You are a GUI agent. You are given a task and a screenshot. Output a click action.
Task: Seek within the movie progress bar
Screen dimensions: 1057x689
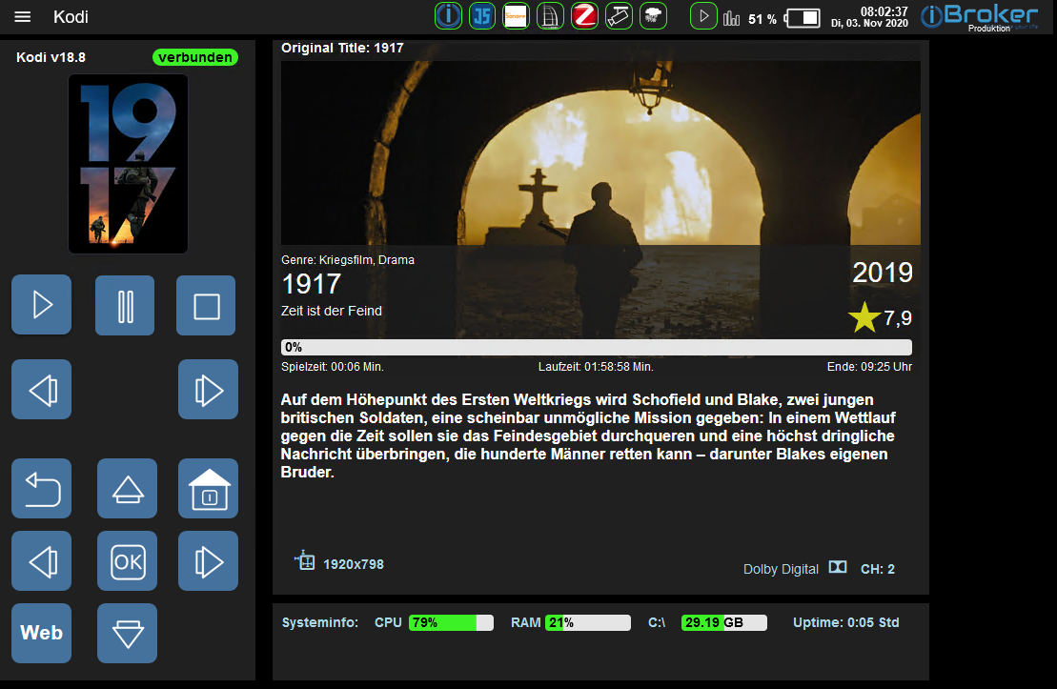click(x=597, y=347)
